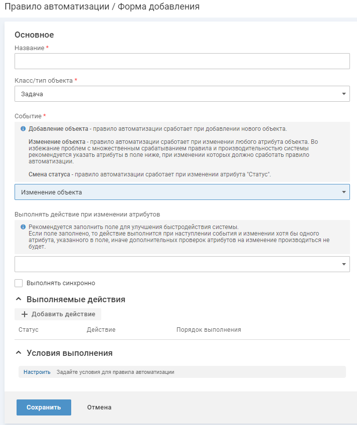Click the info icon in the Событие hint
The width and height of the screenshot is (357, 425).
click(23, 129)
